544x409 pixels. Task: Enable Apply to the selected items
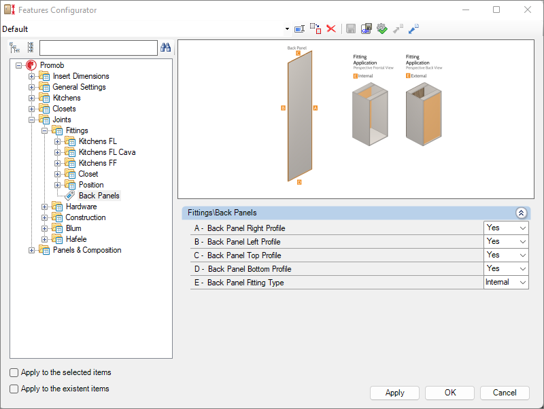[x=14, y=372]
